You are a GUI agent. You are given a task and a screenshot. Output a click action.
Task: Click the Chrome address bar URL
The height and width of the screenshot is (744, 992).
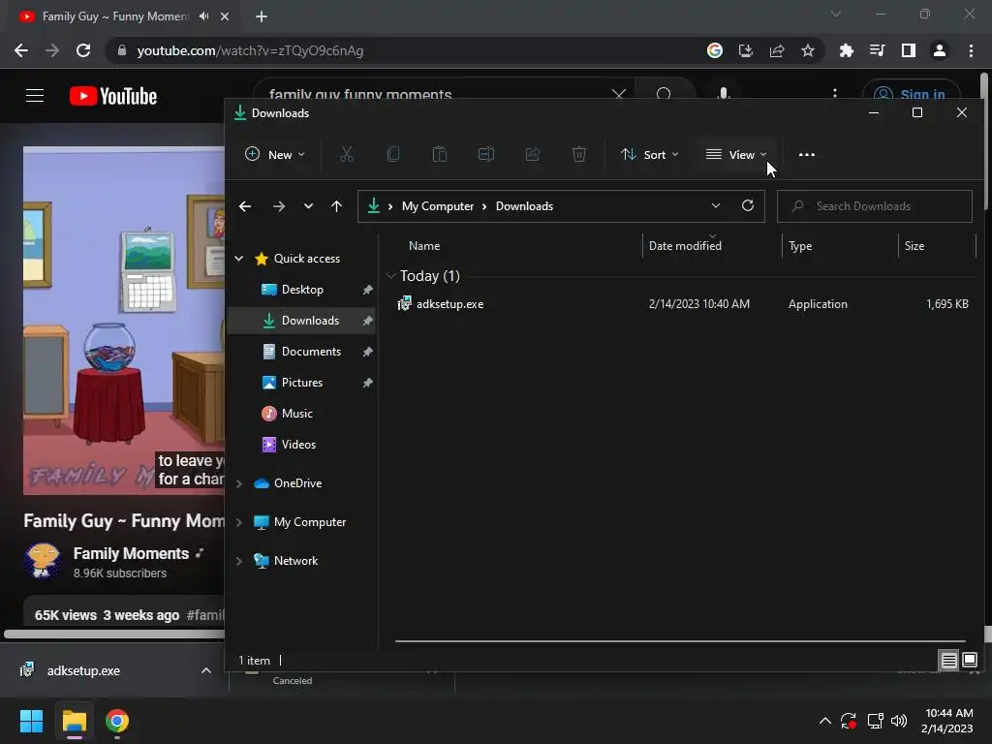coord(250,50)
